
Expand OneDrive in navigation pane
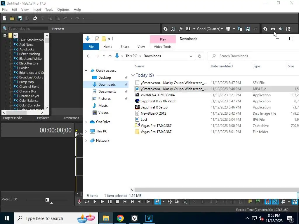[x=86, y=122]
